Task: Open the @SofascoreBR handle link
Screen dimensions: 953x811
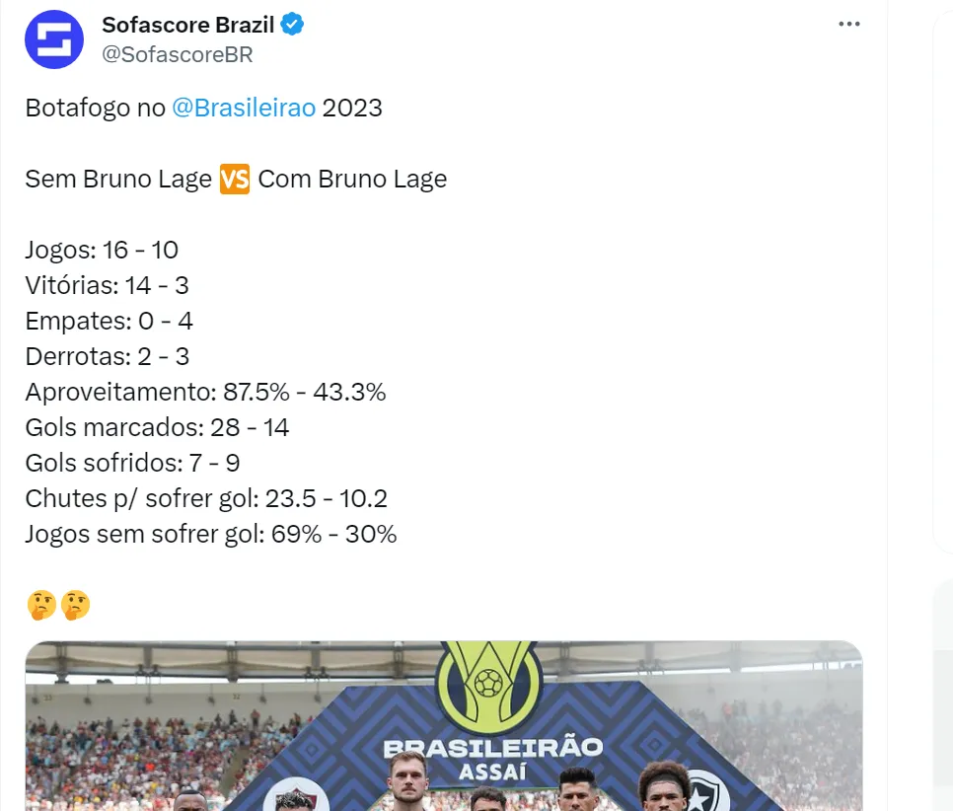Action: pyautogui.click(x=178, y=54)
